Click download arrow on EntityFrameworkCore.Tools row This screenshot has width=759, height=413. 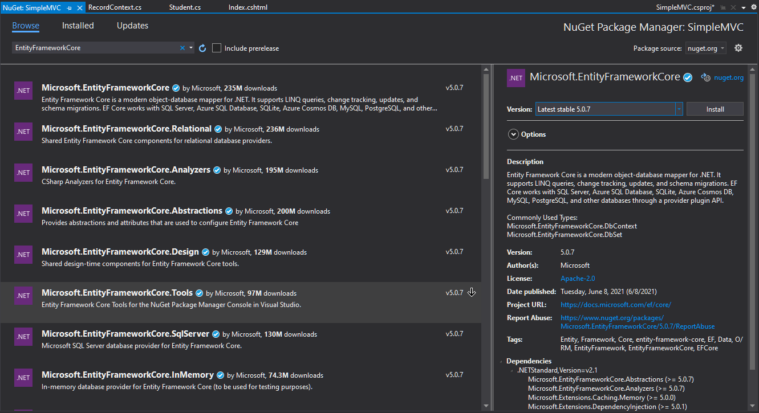tap(472, 292)
